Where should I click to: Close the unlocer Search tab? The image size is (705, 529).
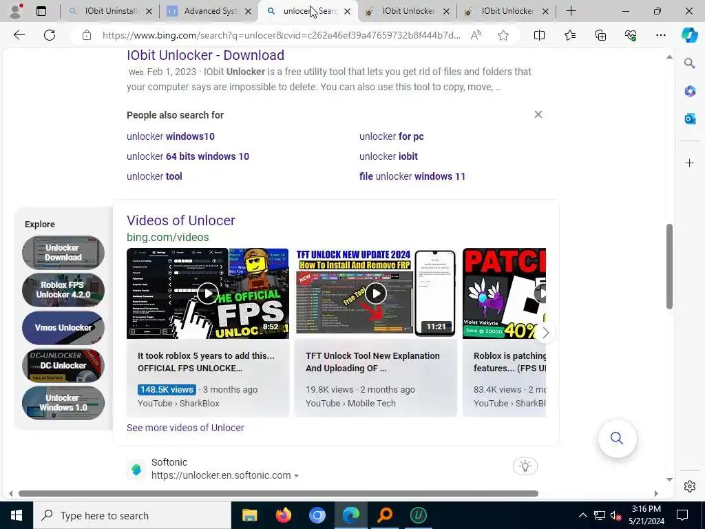(x=347, y=11)
